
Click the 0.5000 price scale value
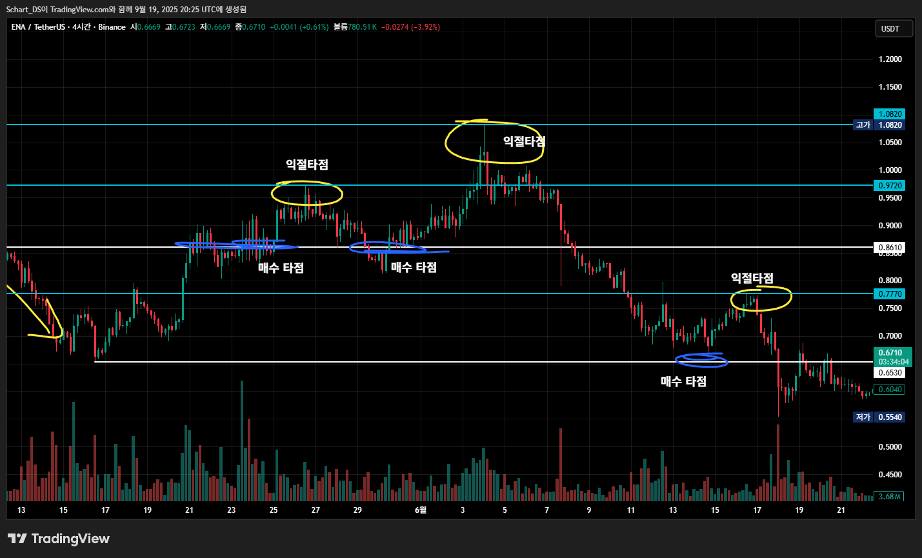point(890,447)
